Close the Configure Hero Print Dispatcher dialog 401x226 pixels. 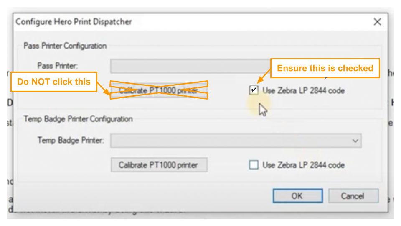point(377,22)
